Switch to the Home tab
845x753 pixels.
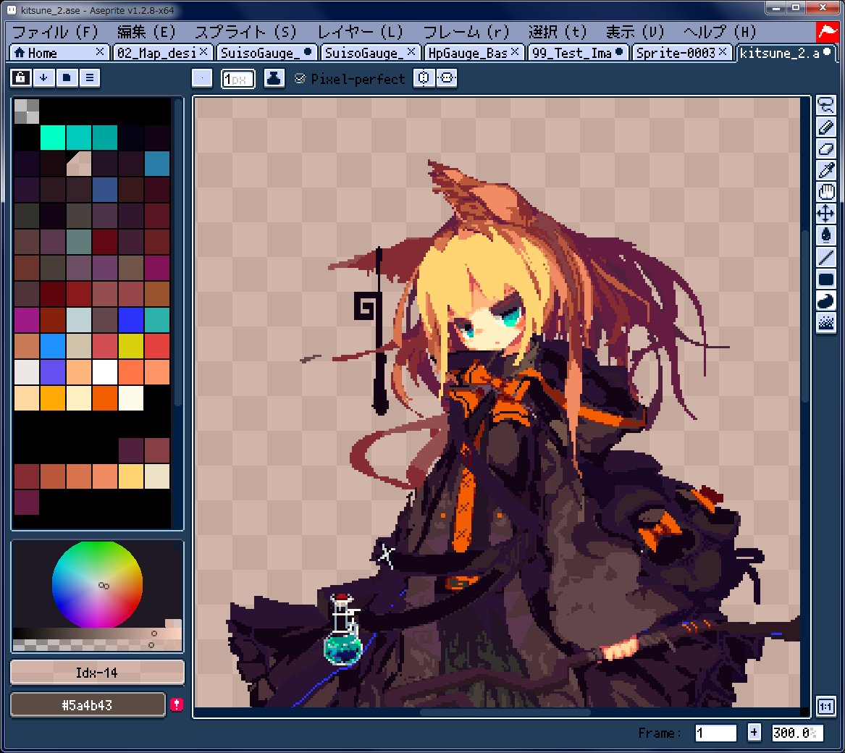pyautogui.click(x=58, y=53)
